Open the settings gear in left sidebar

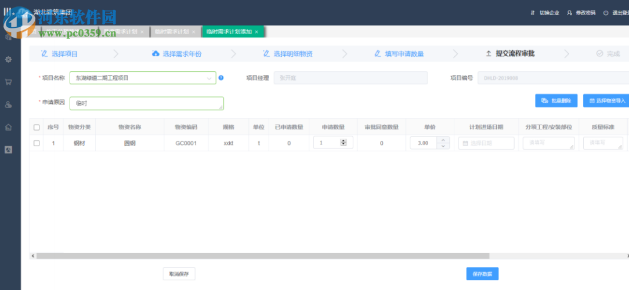click(8, 59)
